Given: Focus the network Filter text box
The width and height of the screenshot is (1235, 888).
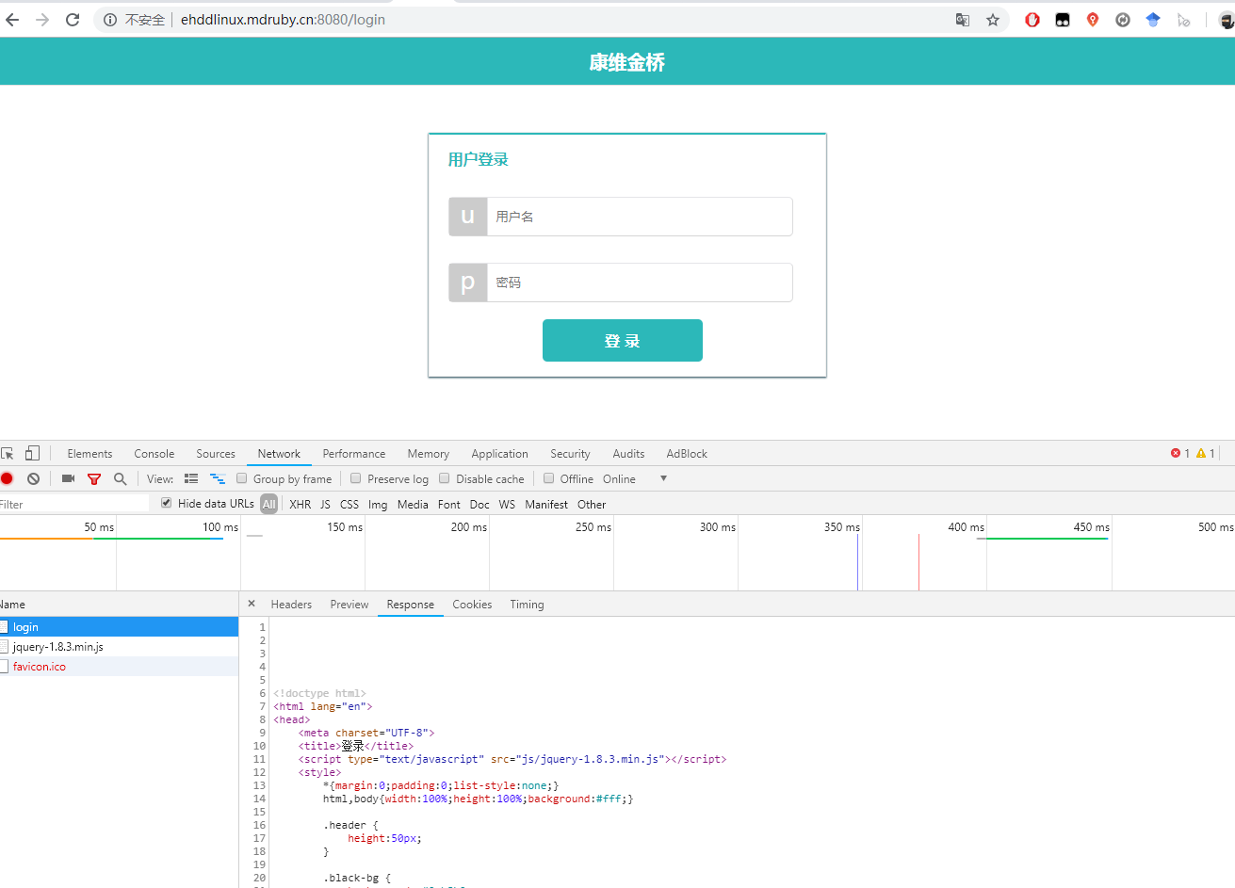Looking at the screenshot, I should click(74, 504).
